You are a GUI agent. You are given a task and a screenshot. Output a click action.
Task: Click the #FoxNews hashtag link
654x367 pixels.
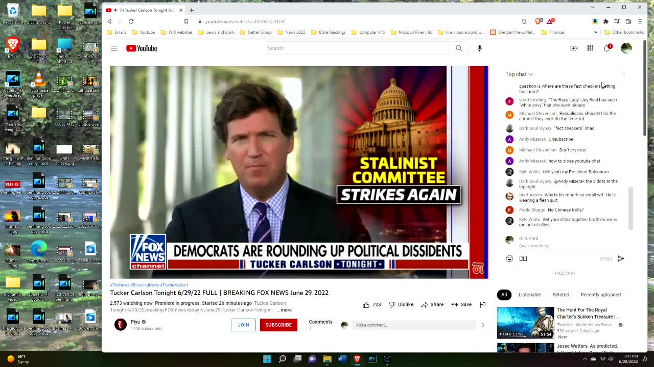click(x=120, y=285)
